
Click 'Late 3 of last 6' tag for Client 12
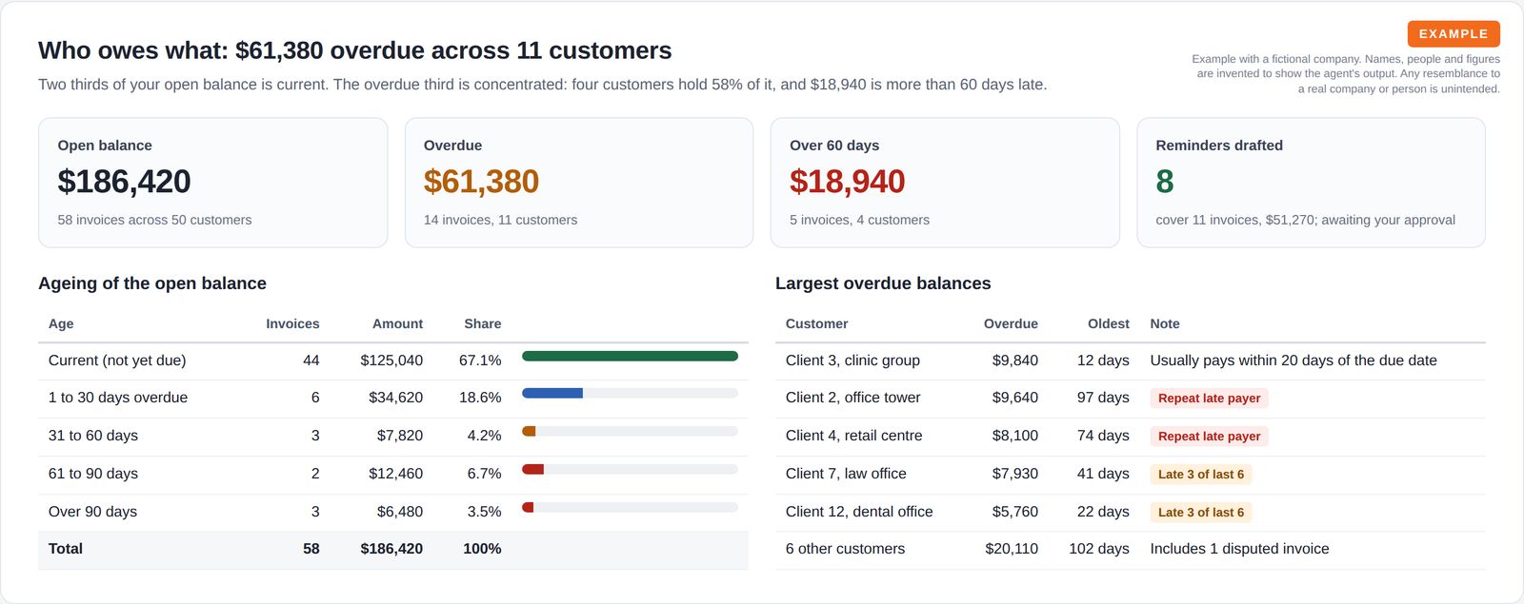1201,513
